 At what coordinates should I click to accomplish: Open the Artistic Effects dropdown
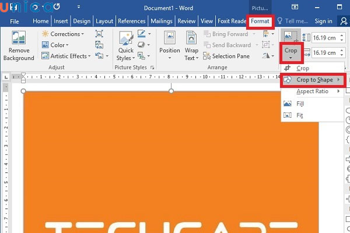click(x=66, y=56)
